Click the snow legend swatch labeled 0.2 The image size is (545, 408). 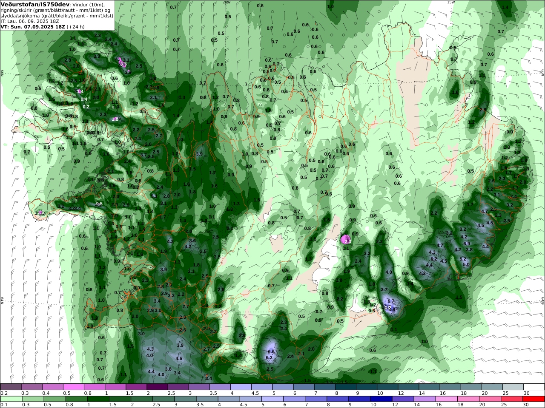click(x=11, y=387)
